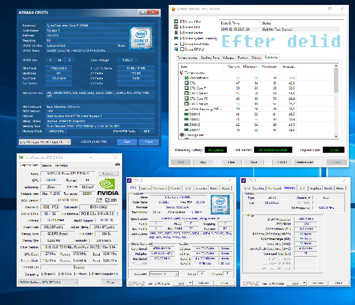
Task: Switch to the Voltages tab in Stability Test
Action: 228,58
